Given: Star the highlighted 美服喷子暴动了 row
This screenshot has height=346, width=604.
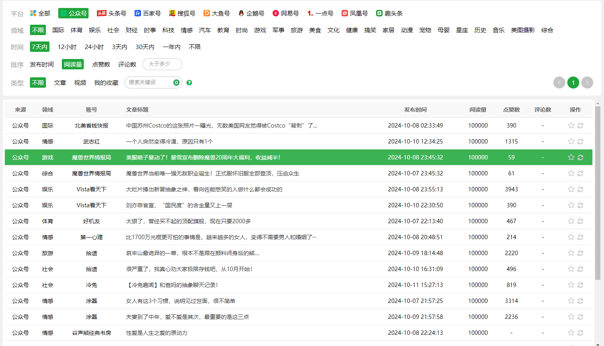Looking at the screenshot, I should pyautogui.click(x=571, y=157).
